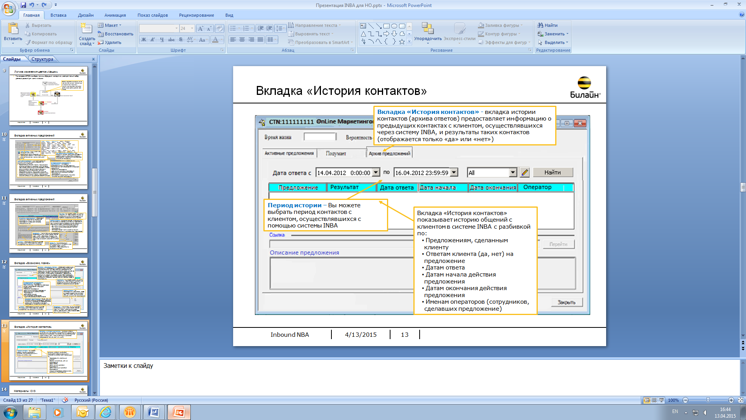
Task: Click the Вставить paste icon
Action: coord(13,29)
